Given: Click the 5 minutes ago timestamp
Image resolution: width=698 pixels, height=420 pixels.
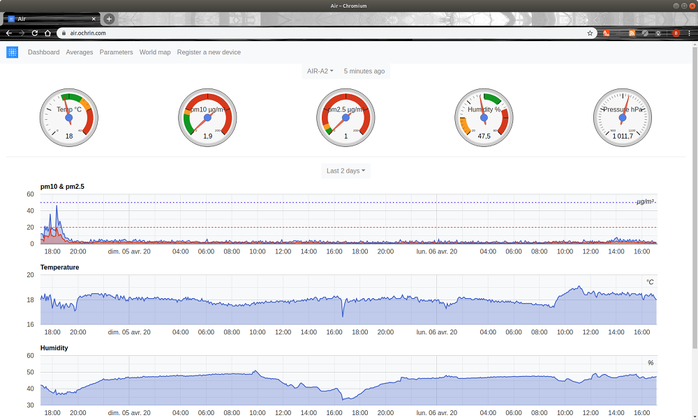Looking at the screenshot, I should 364,71.
